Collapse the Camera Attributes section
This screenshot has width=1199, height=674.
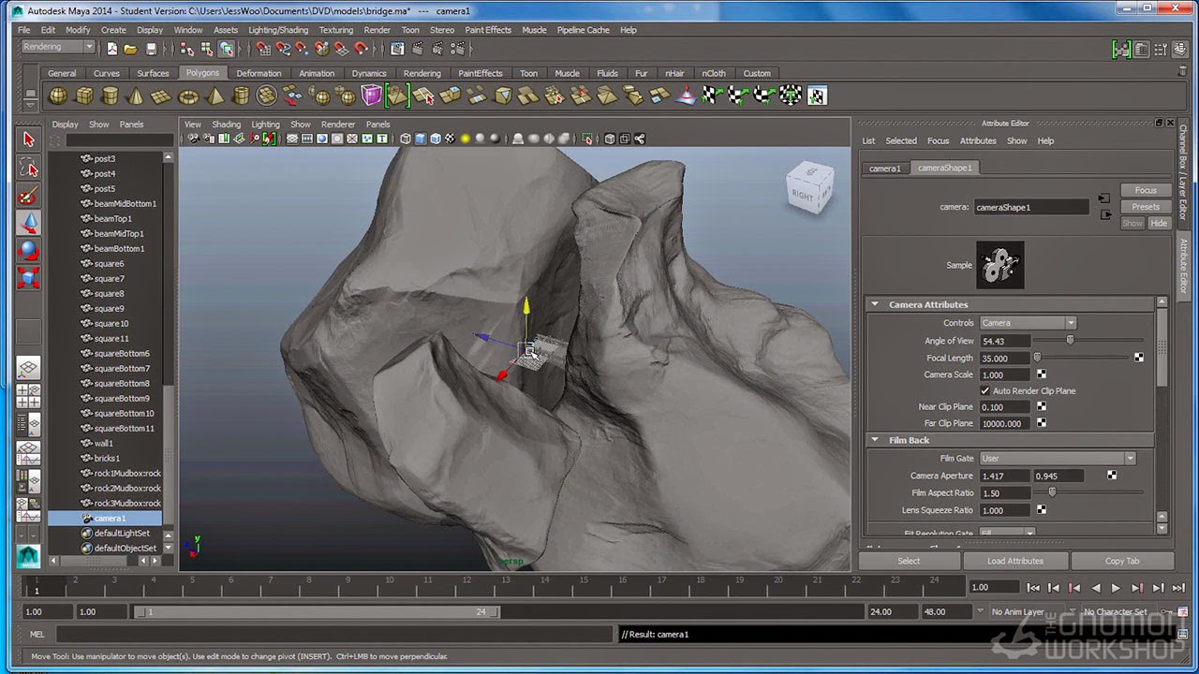coord(875,304)
